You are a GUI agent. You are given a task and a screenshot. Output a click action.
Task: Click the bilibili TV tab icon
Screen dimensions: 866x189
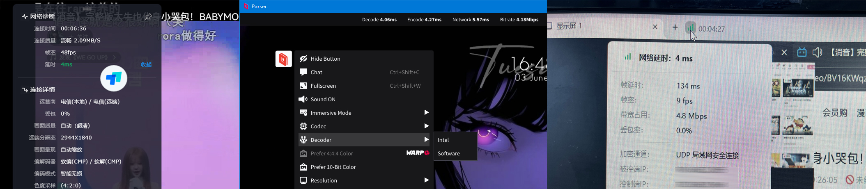[x=802, y=52]
